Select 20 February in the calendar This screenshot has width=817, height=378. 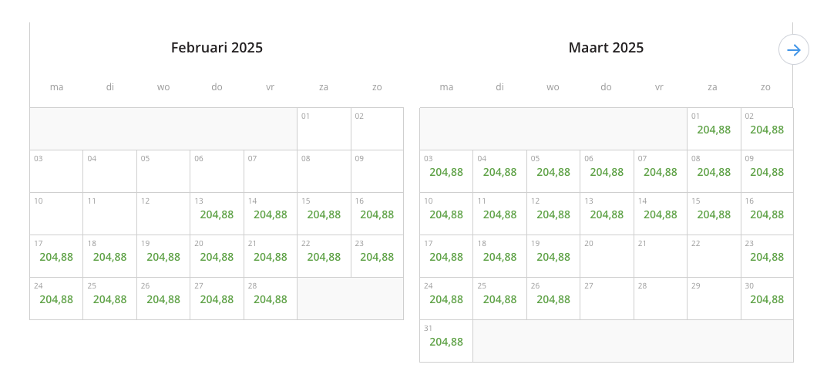point(217,256)
